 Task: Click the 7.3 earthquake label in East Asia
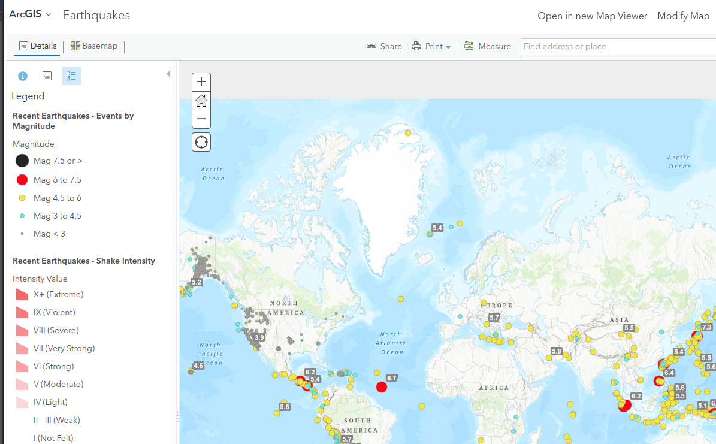point(707,327)
